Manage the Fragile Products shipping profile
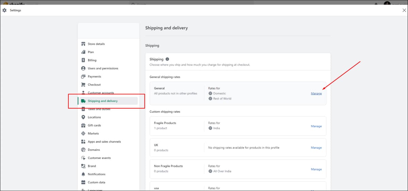Viewport: 408px width, 191px height. pos(316,126)
